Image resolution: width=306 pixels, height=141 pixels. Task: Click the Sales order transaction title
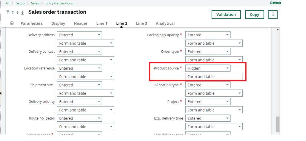[57, 12]
